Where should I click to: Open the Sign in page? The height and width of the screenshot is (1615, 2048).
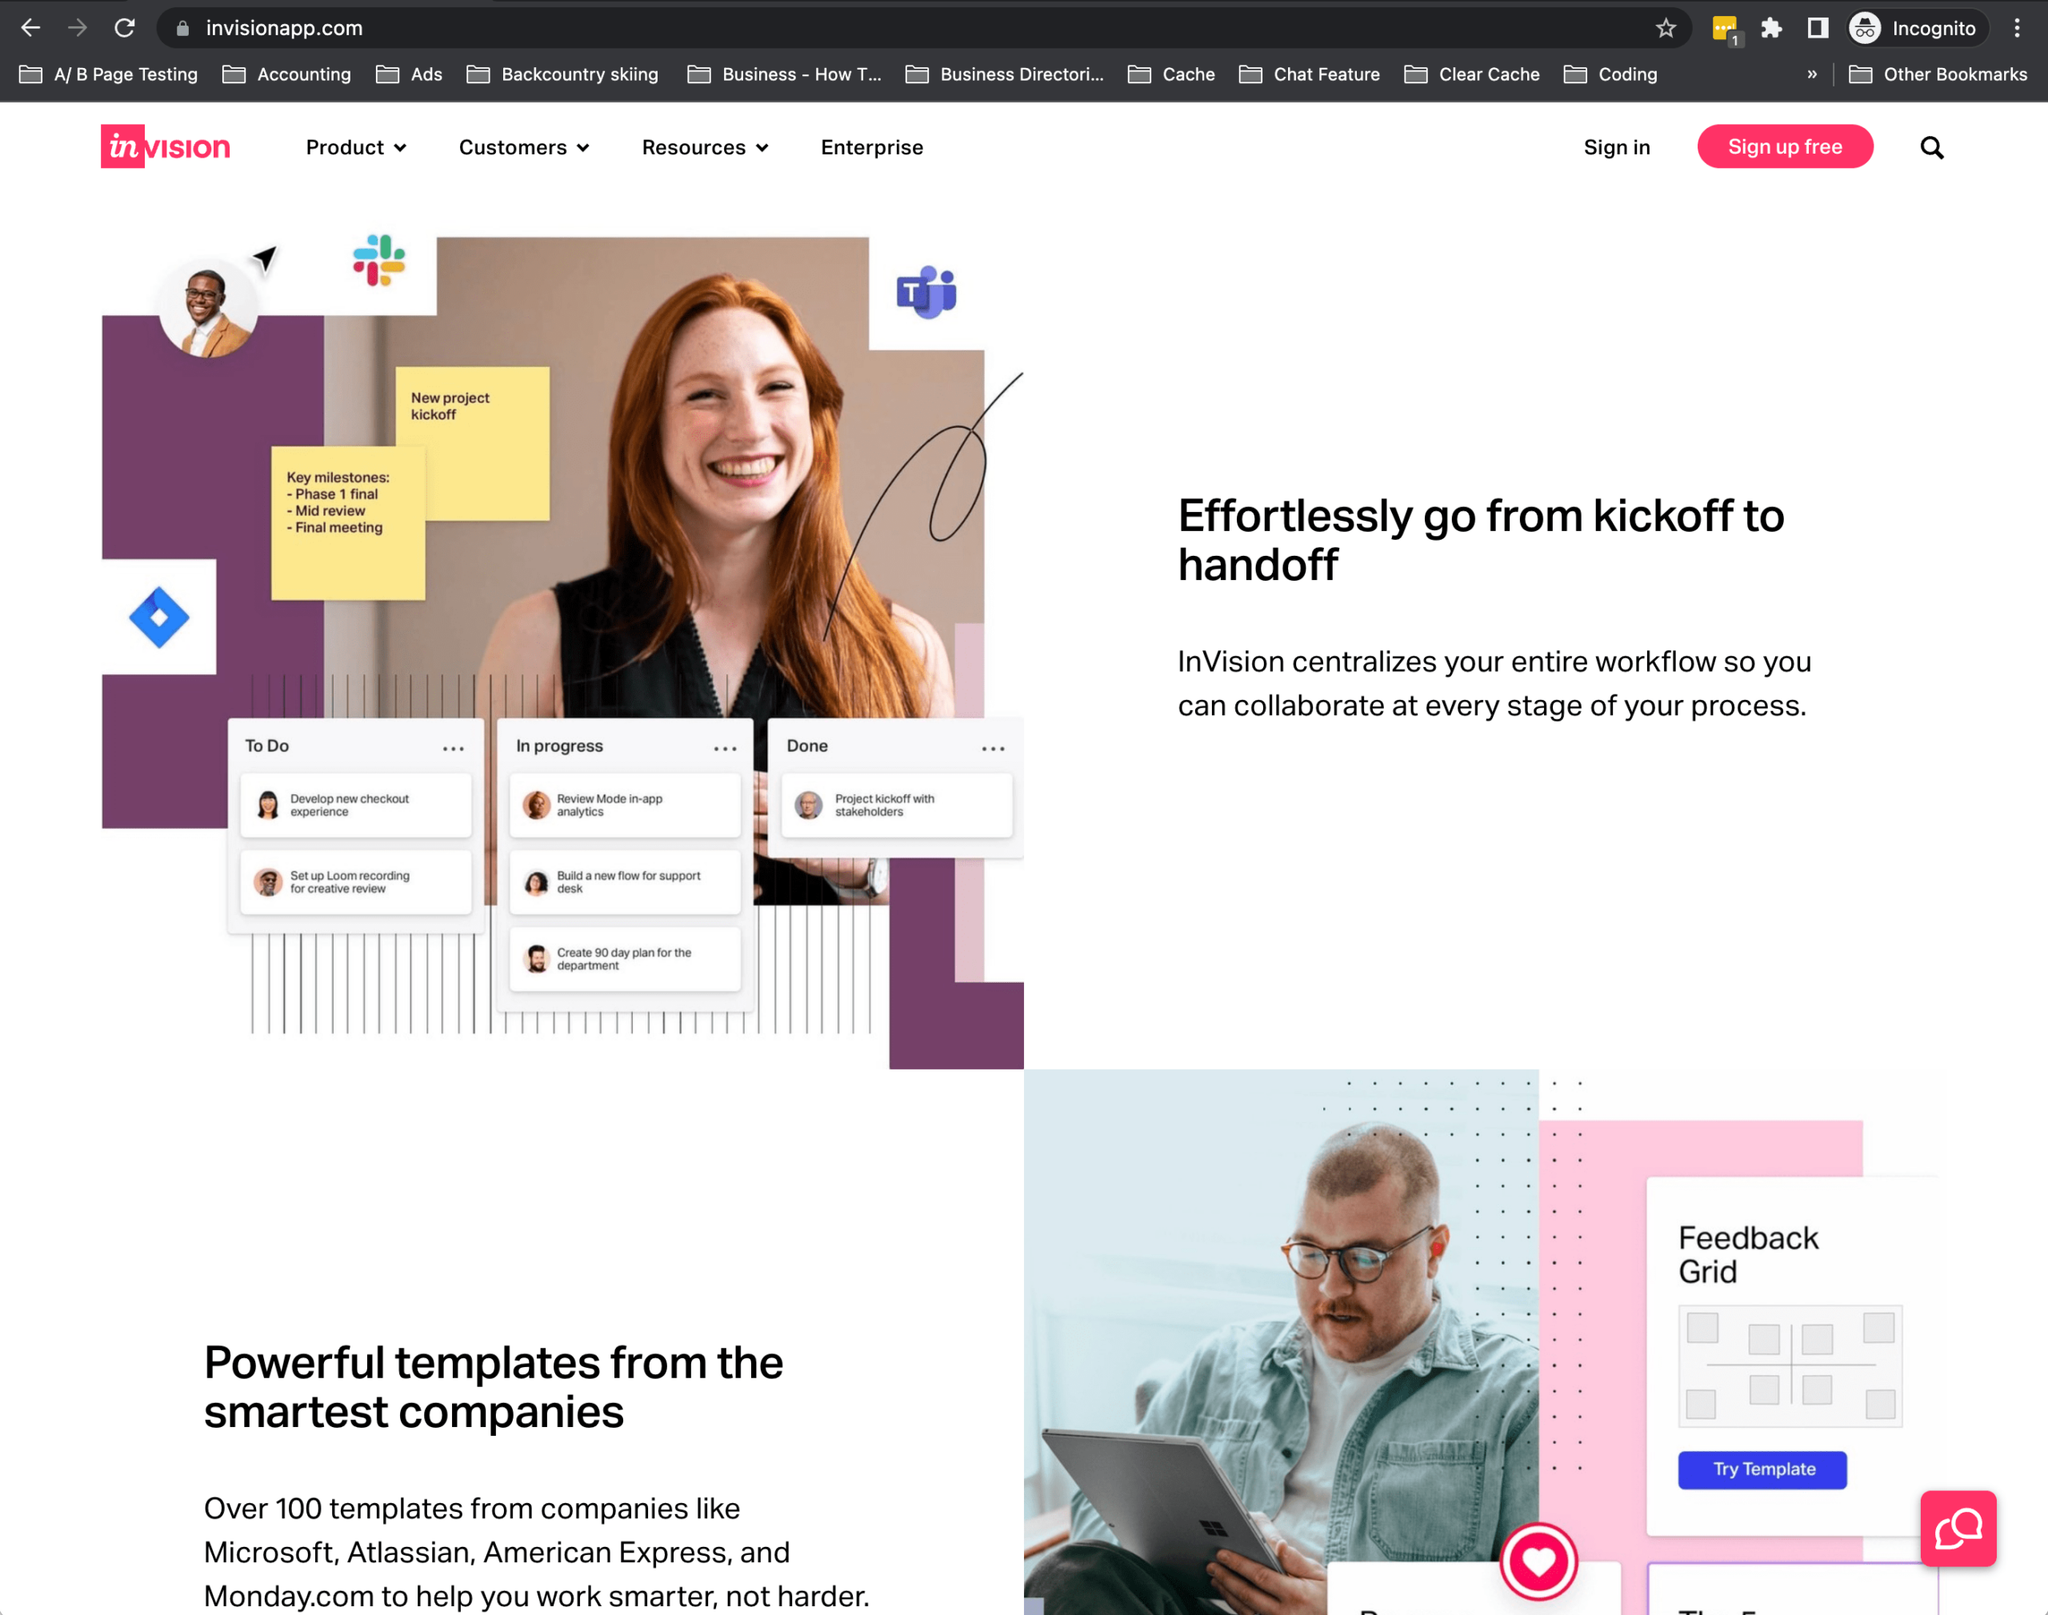click(x=1616, y=146)
